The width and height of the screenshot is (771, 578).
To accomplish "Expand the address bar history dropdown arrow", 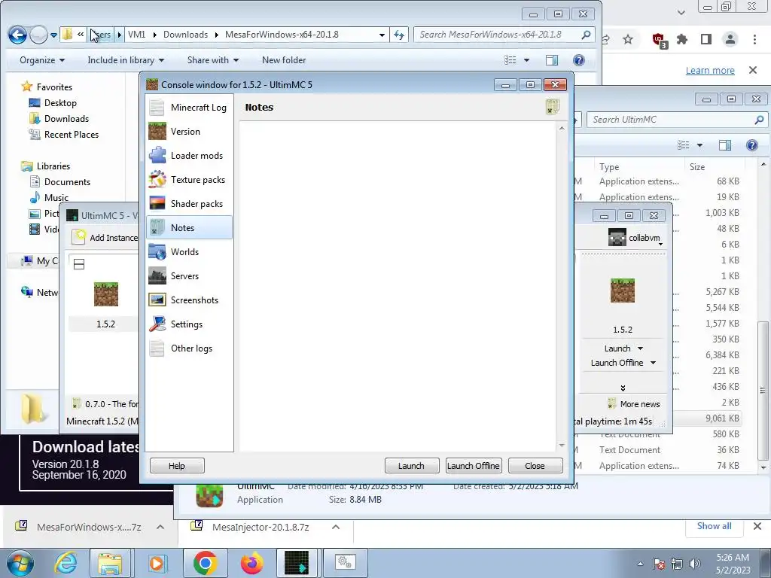I will pos(382,35).
